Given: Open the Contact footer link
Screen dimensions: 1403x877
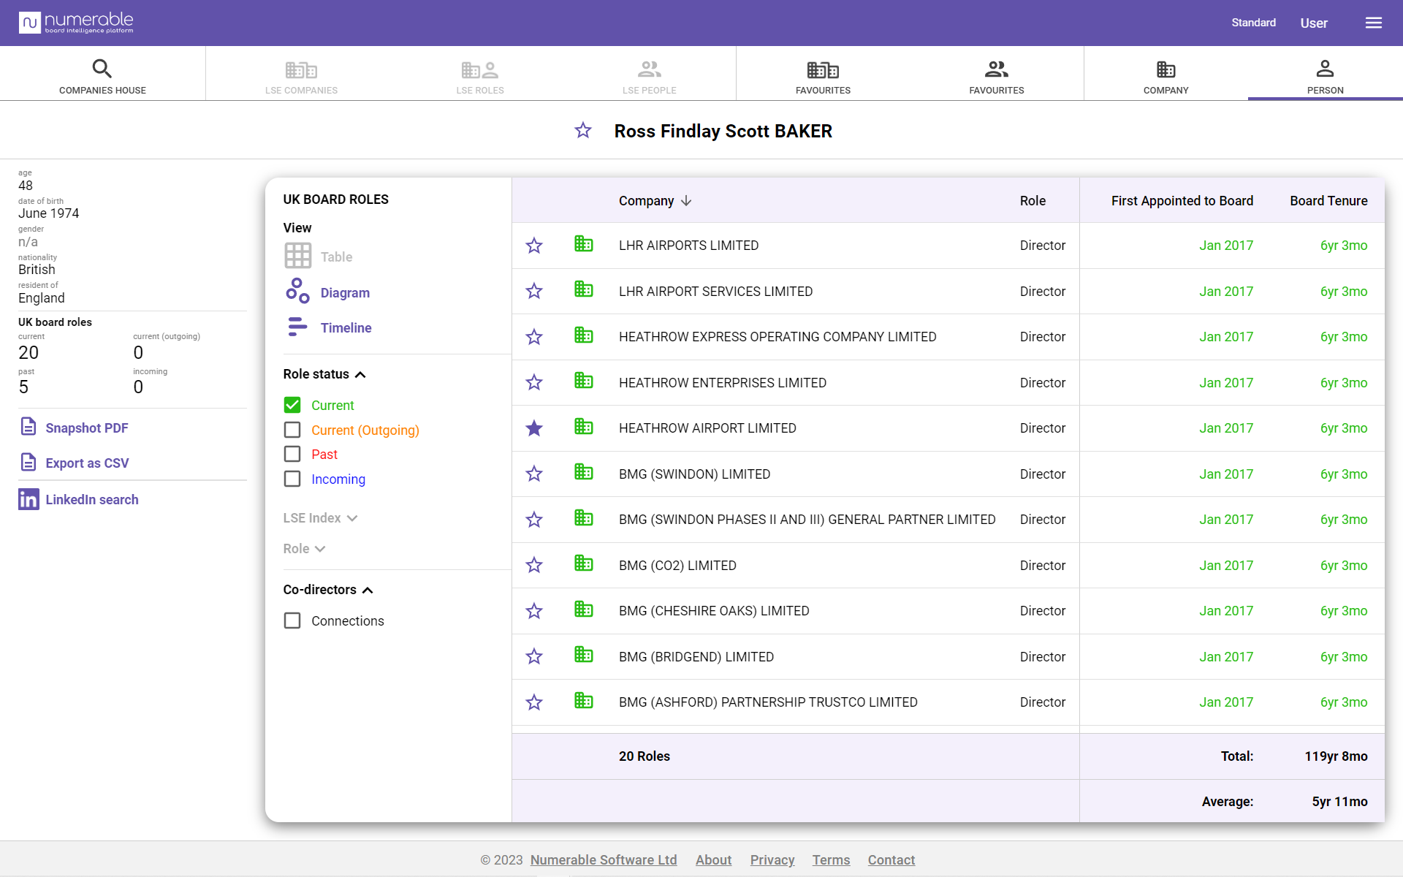Looking at the screenshot, I should [891, 860].
